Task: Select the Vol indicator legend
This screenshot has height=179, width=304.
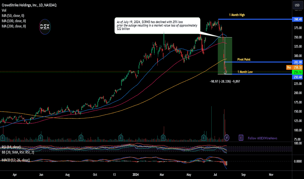Action: (4, 10)
